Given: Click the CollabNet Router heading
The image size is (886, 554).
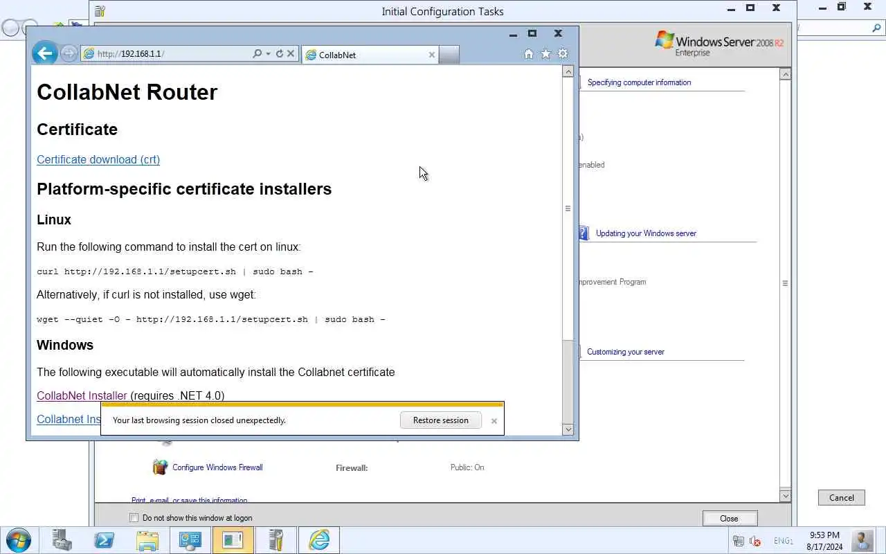Looking at the screenshot, I should coord(127,92).
